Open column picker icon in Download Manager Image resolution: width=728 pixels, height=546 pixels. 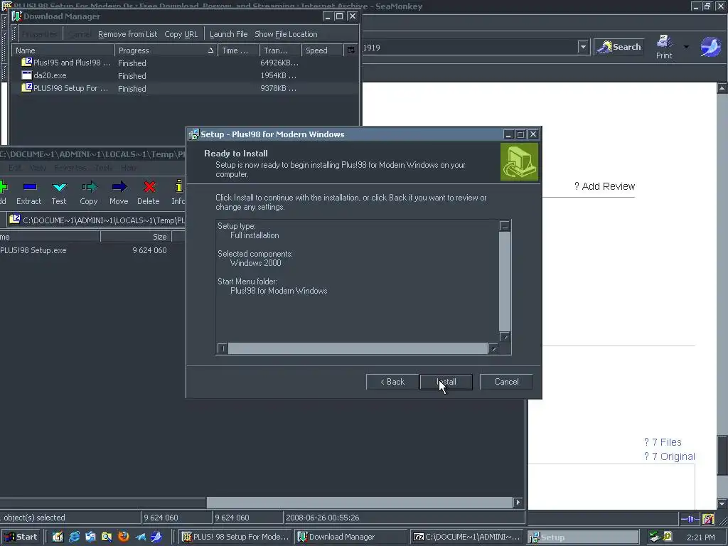click(x=351, y=50)
